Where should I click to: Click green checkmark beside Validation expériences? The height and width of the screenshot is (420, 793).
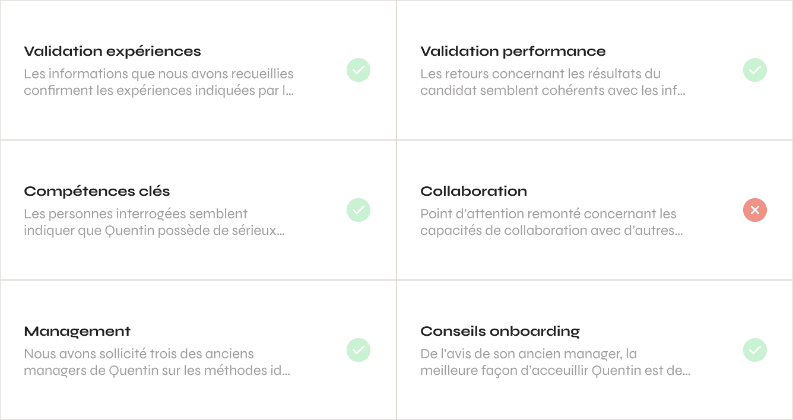click(359, 70)
